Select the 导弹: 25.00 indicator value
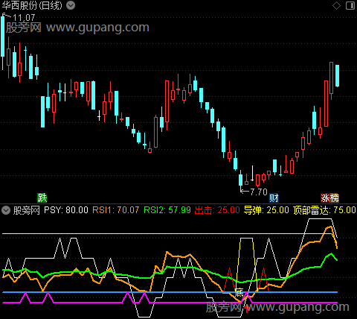Screen dimensions: 357x319 (x=266, y=210)
